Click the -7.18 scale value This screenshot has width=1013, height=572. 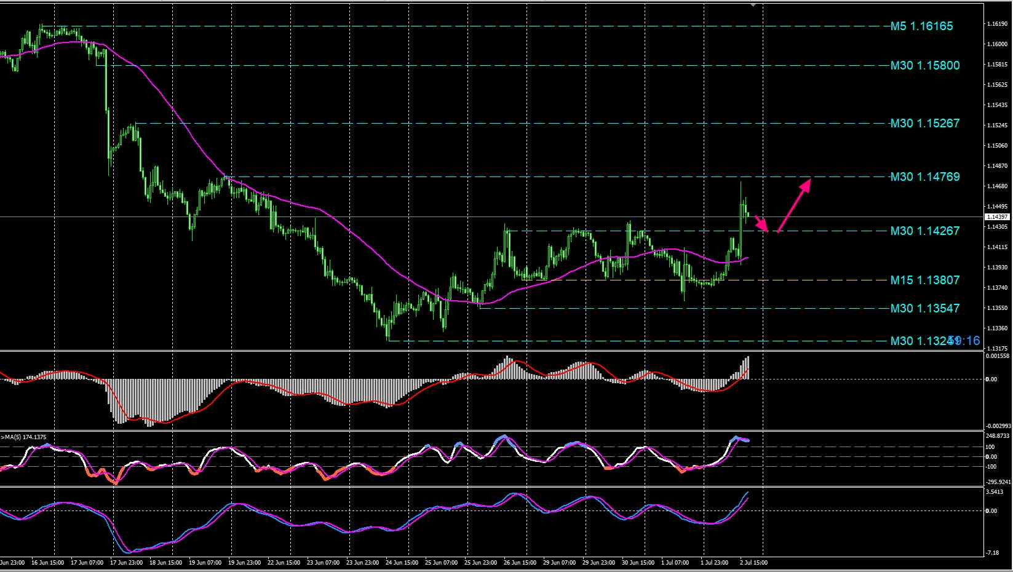coord(992,553)
